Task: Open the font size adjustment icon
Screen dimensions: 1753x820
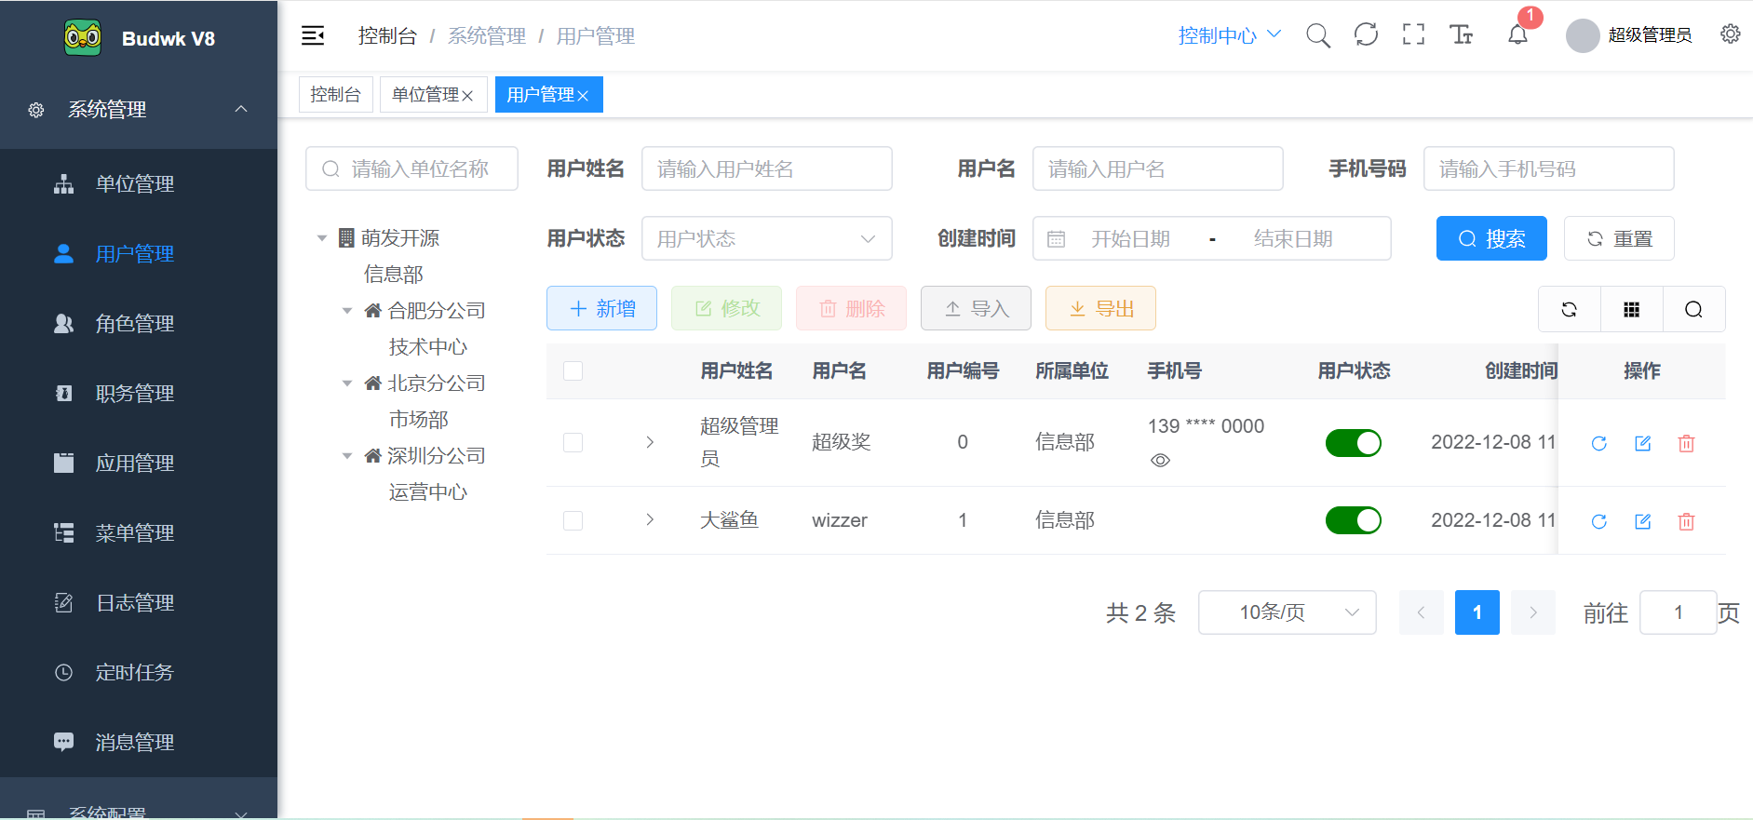Action: click(x=1461, y=35)
